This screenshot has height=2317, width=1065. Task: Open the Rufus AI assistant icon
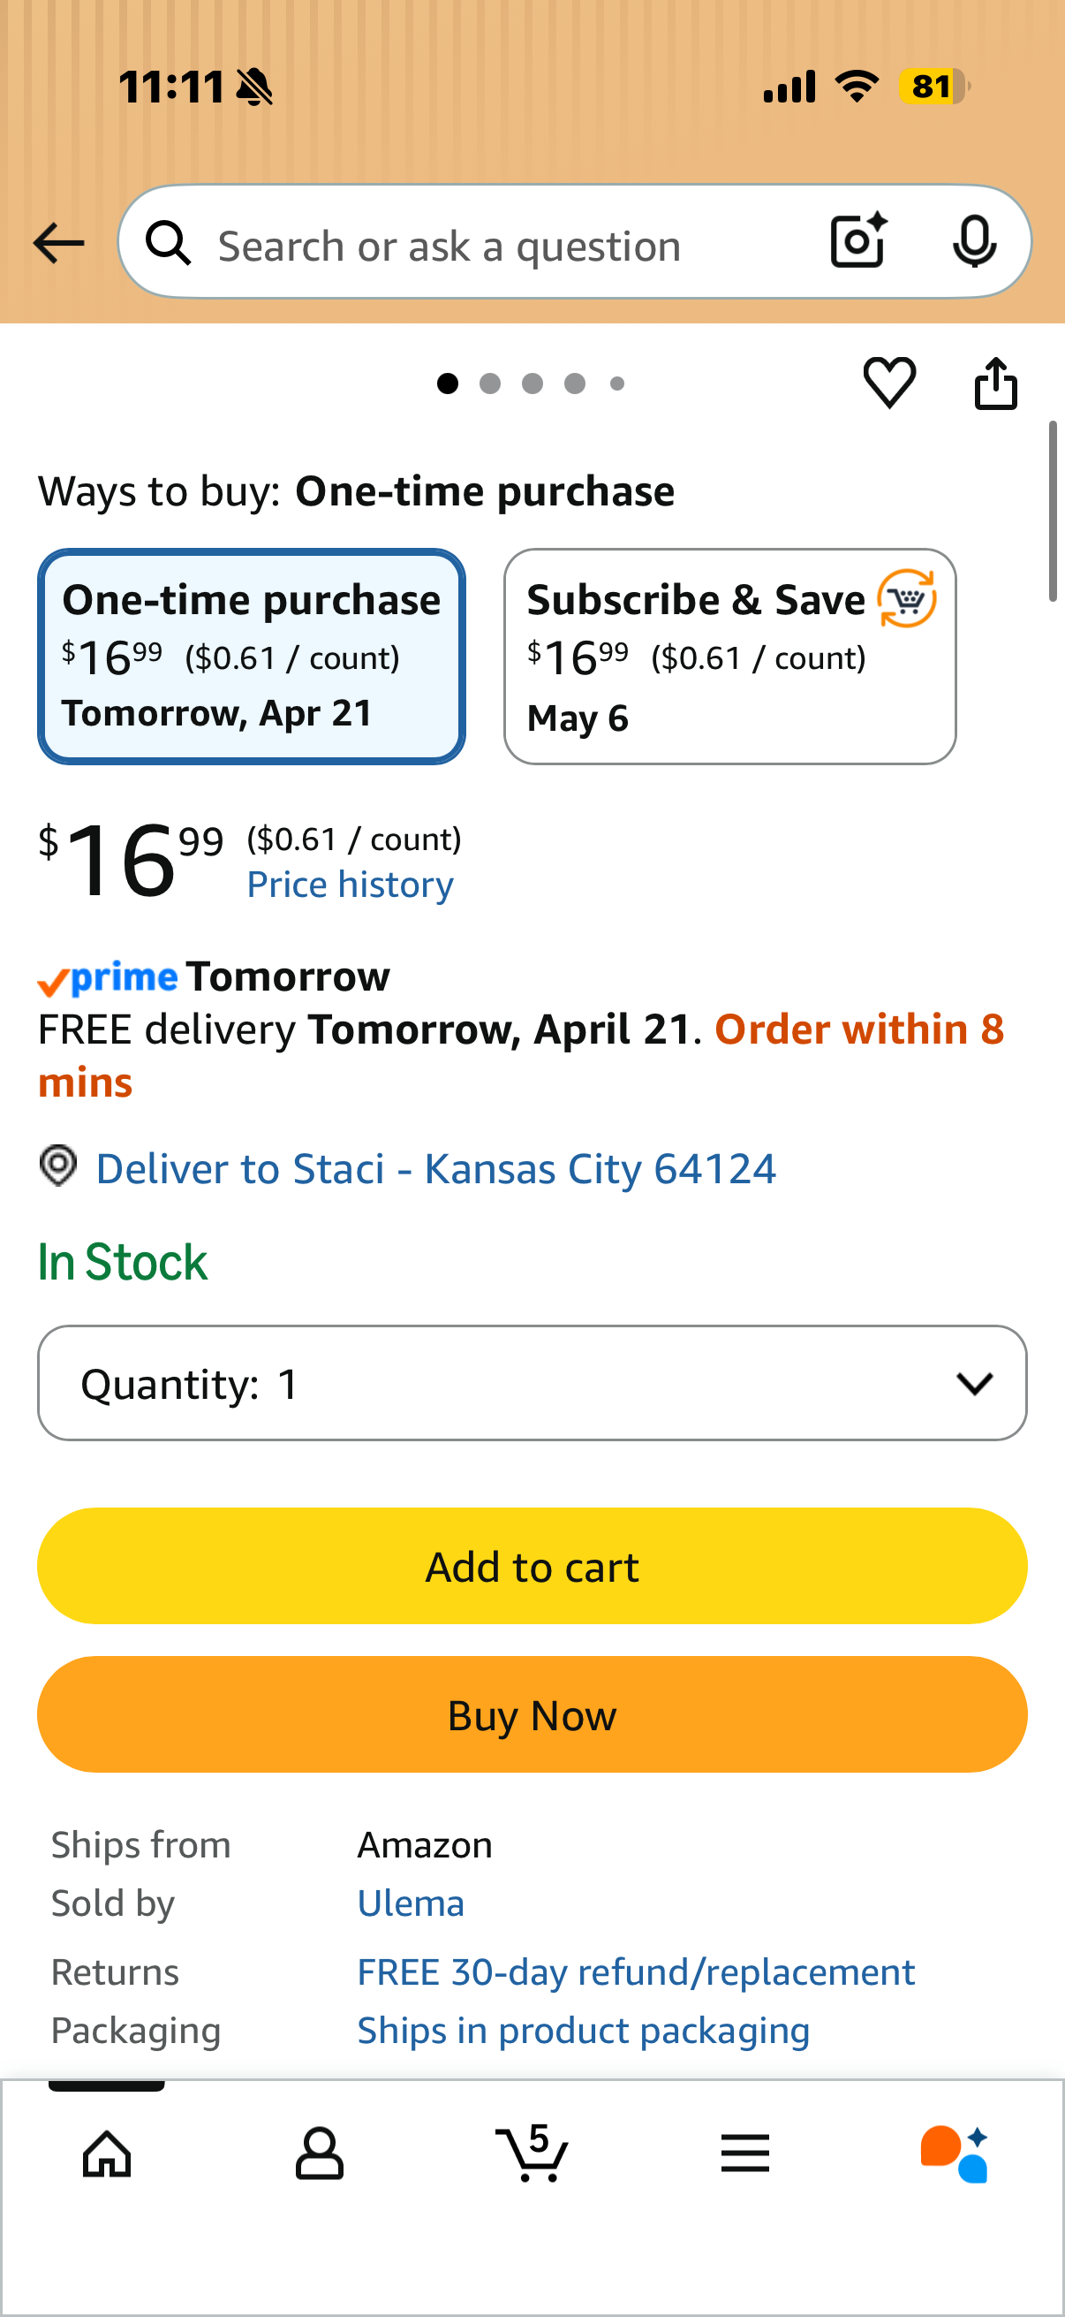[x=955, y=2154]
